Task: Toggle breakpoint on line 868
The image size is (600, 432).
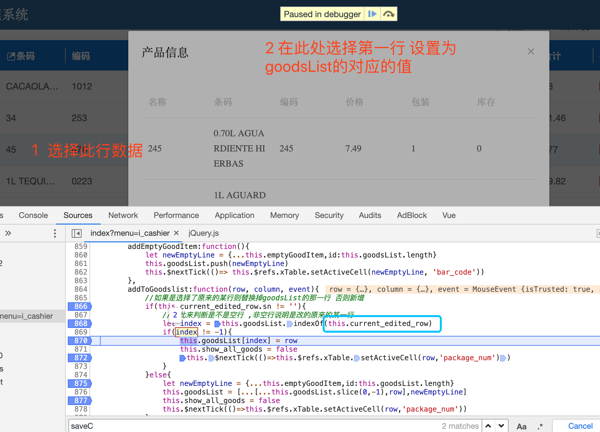Action: pos(80,323)
